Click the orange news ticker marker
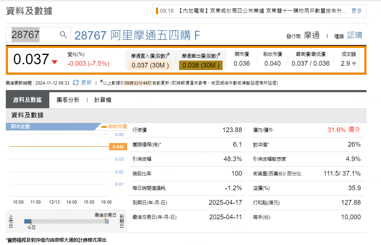The image size is (381, 245). click(157, 11)
